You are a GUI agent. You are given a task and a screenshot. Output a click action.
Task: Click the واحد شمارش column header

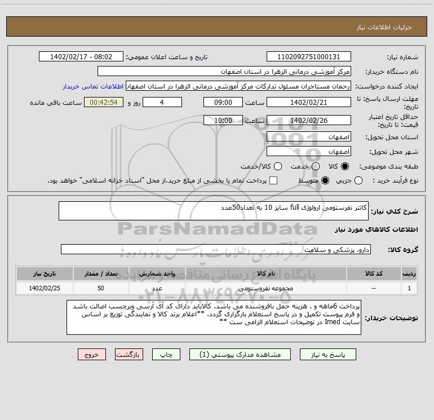(x=157, y=273)
